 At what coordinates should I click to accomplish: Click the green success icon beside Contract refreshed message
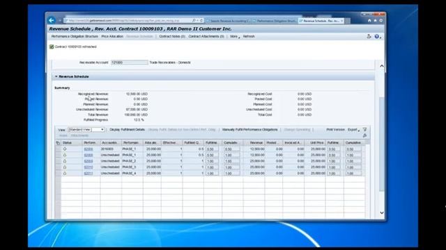point(52,47)
